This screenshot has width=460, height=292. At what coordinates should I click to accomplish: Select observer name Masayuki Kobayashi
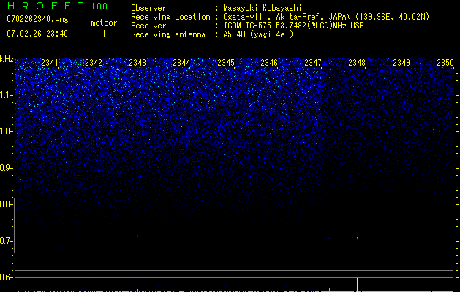pyautogui.click(x=263, y=8)
